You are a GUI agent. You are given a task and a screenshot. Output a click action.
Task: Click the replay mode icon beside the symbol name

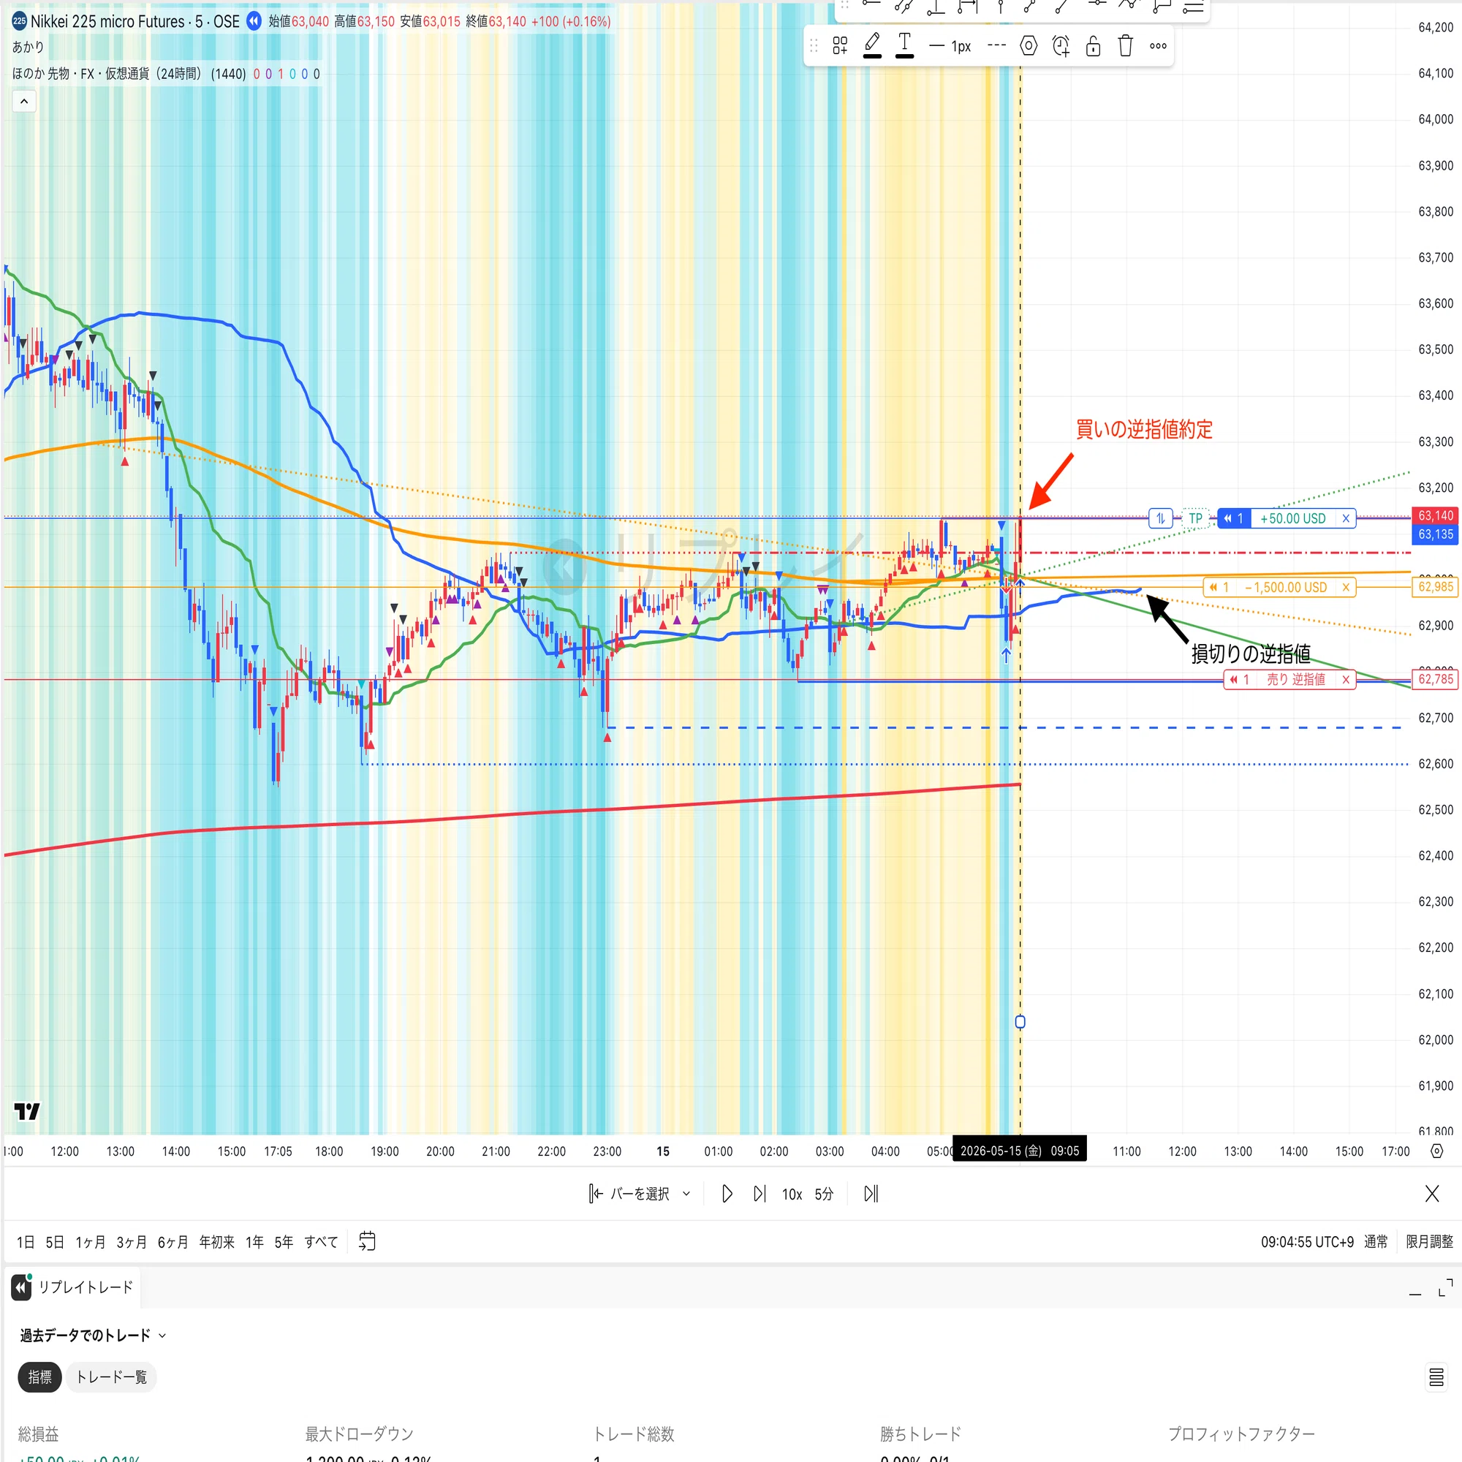(x=254, y=21)
